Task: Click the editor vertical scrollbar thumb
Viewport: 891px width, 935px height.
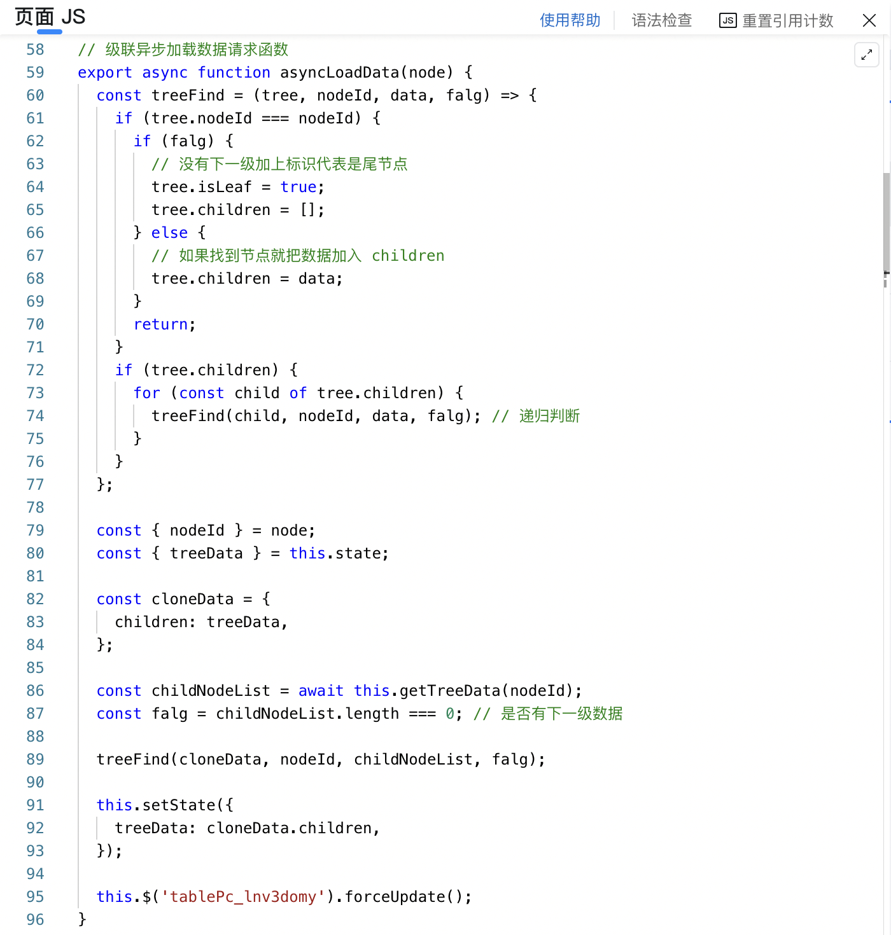Action: pos(887,222)
